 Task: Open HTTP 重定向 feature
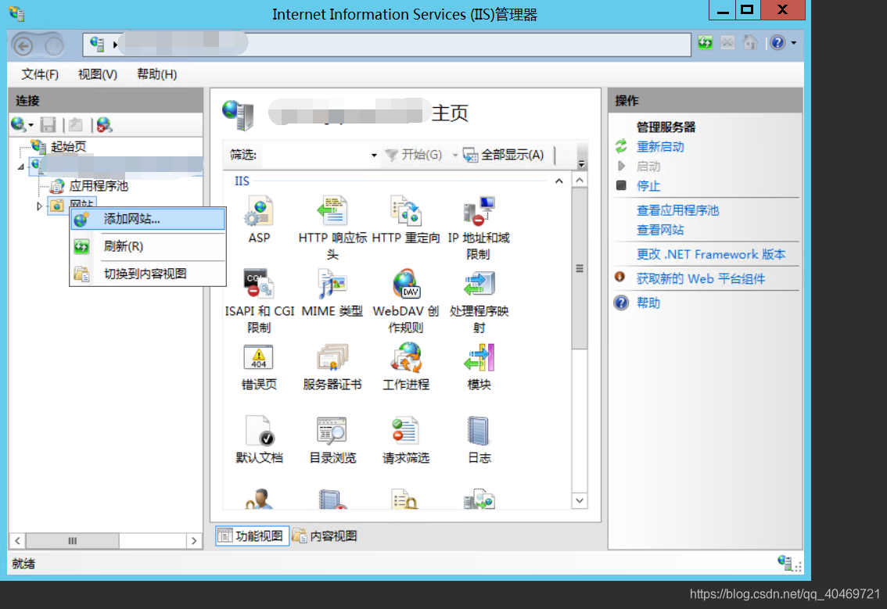pos(406,220)
